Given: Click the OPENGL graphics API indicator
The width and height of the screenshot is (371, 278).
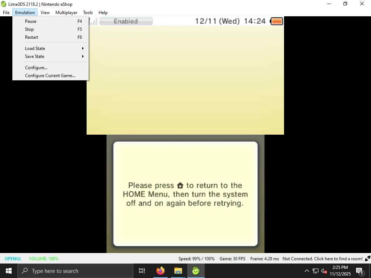Looking at the screenshot, I should click(13, 258).
